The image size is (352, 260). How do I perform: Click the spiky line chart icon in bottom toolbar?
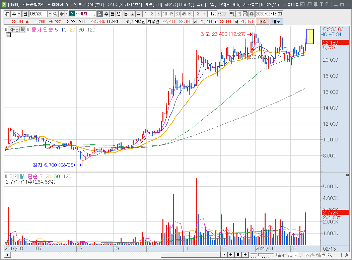pos(307,255)
